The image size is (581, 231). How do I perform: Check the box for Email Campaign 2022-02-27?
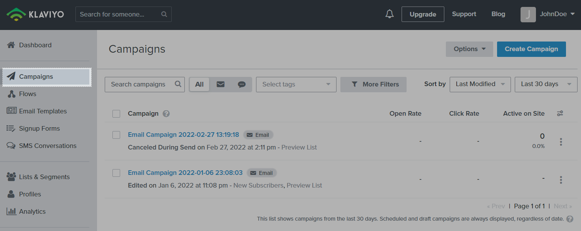(x=116, y=135)
